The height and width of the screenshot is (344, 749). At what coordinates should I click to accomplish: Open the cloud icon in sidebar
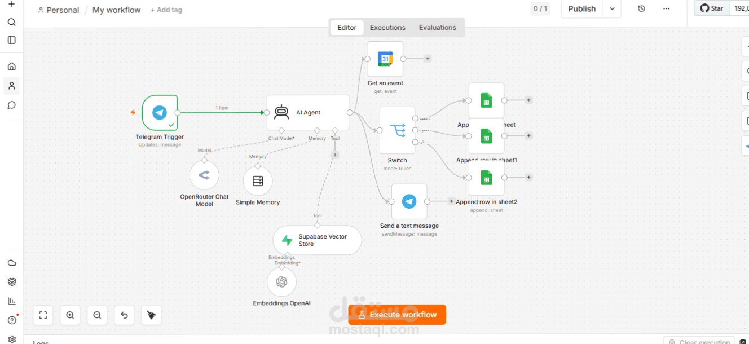click(11, 263)
